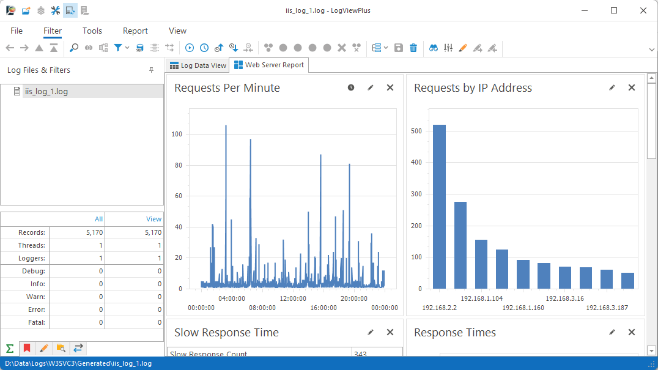
Task: Click the View column header link
Action: (x=153, y=219)
